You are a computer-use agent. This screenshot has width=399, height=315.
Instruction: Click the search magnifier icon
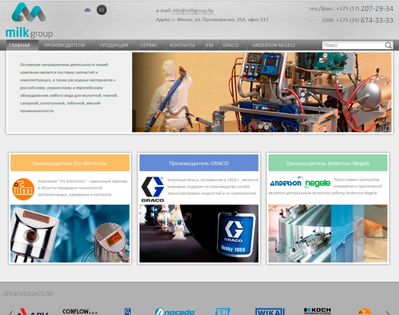click(388, 45)
